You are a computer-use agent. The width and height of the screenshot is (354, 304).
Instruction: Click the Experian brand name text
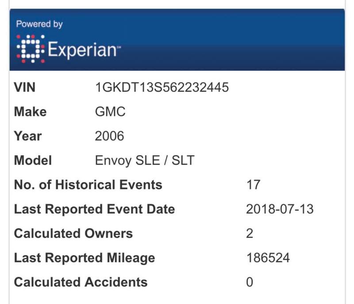84,50
